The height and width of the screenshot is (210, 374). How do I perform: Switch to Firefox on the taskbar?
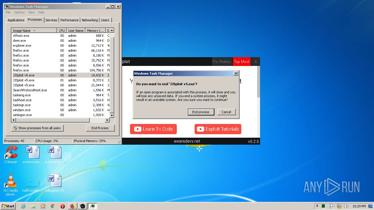click(x=72, y=206)
